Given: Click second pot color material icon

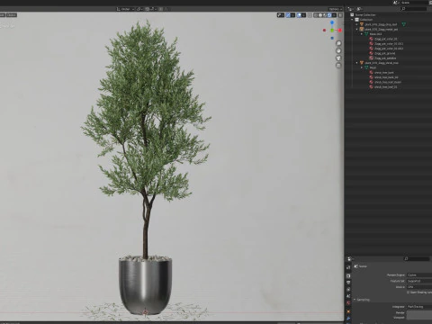Looking at the screenshot, I should (372, 44).
